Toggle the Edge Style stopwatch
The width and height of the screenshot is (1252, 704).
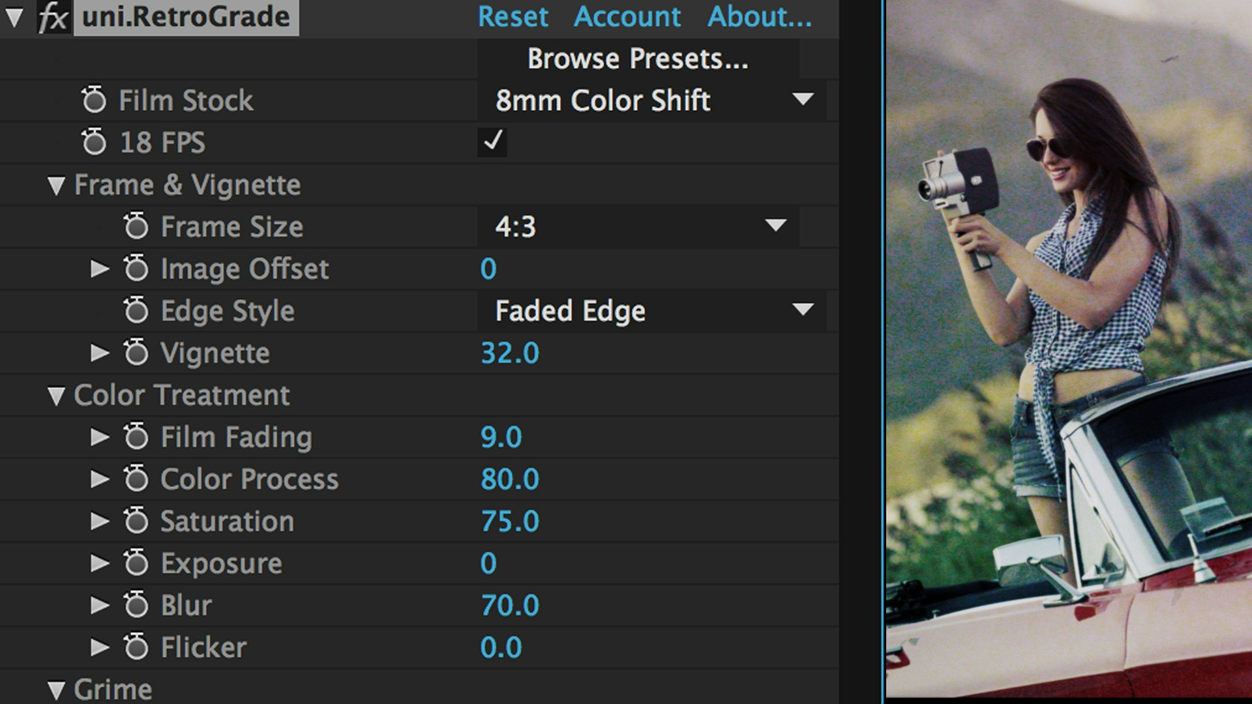(x=136, y=310)
